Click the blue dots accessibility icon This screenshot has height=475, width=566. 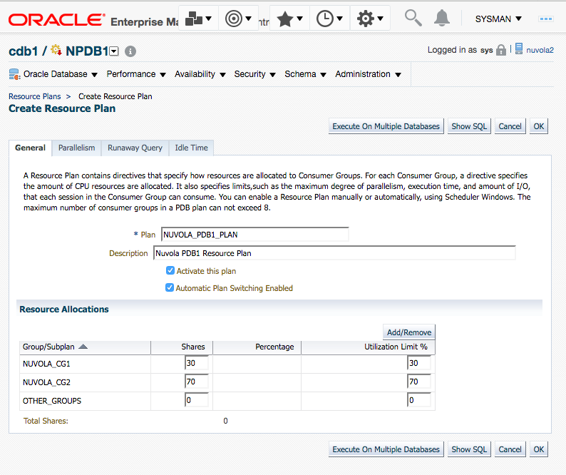pyautogui.click(x=545, y=19)
